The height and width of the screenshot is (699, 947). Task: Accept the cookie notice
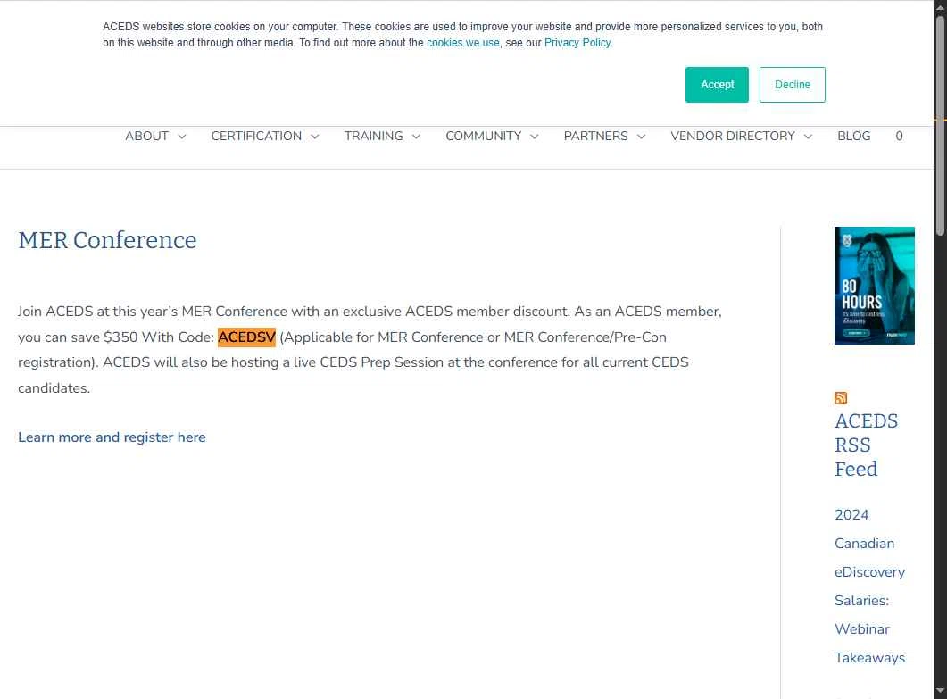[x=717, y=85]
